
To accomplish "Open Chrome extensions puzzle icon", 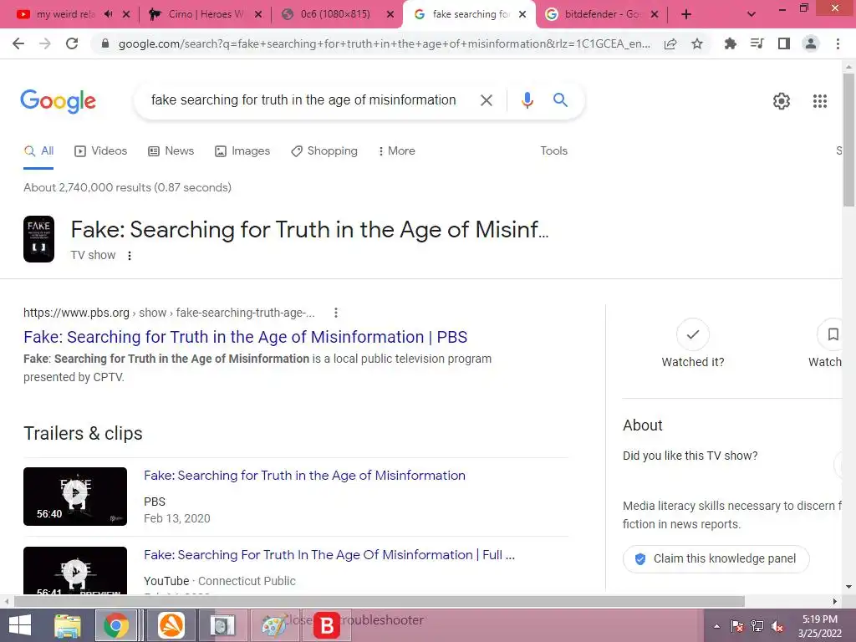I will [730, 43].
